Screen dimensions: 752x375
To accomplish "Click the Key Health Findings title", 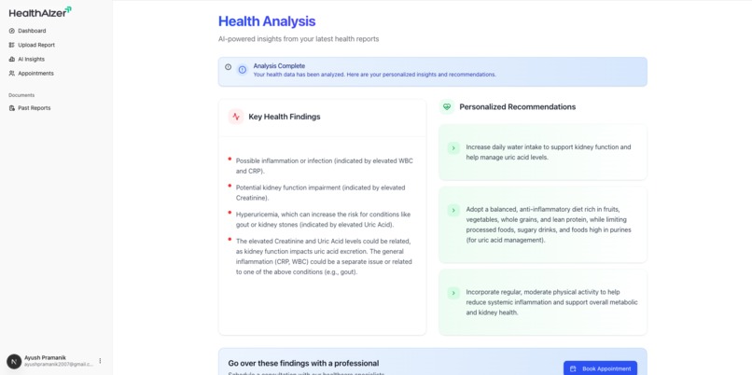I will 285,117.
